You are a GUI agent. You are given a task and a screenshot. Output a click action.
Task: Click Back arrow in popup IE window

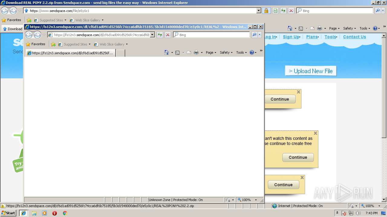pos(29,35)
